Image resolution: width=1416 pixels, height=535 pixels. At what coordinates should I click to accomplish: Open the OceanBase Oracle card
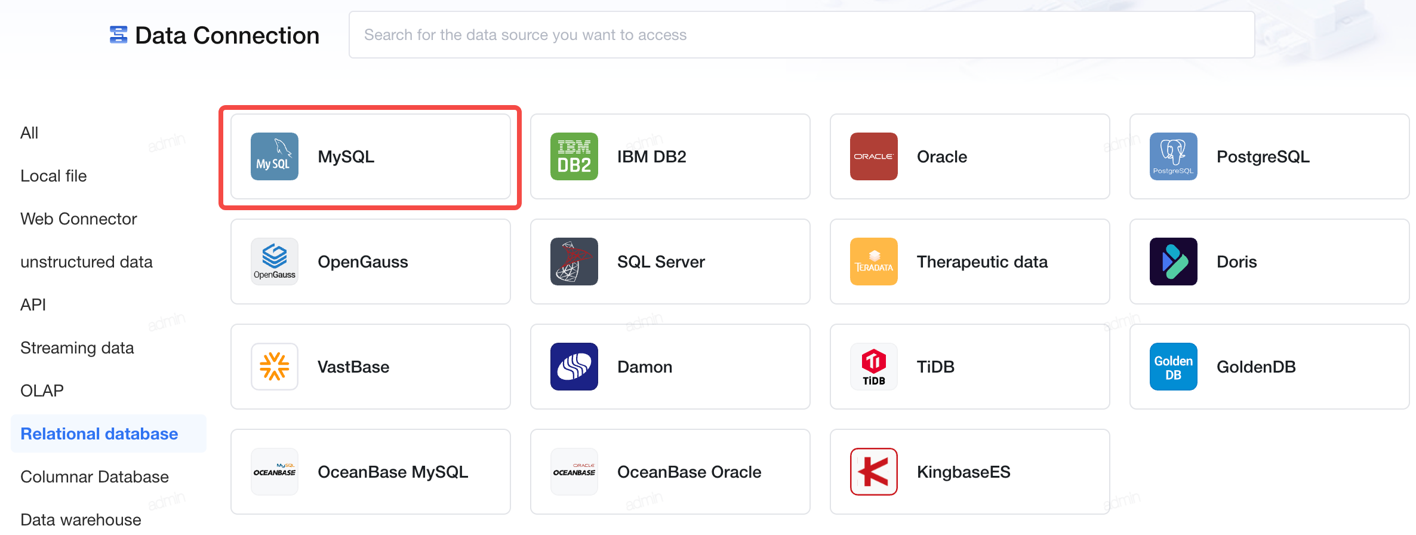pos(670,472)
